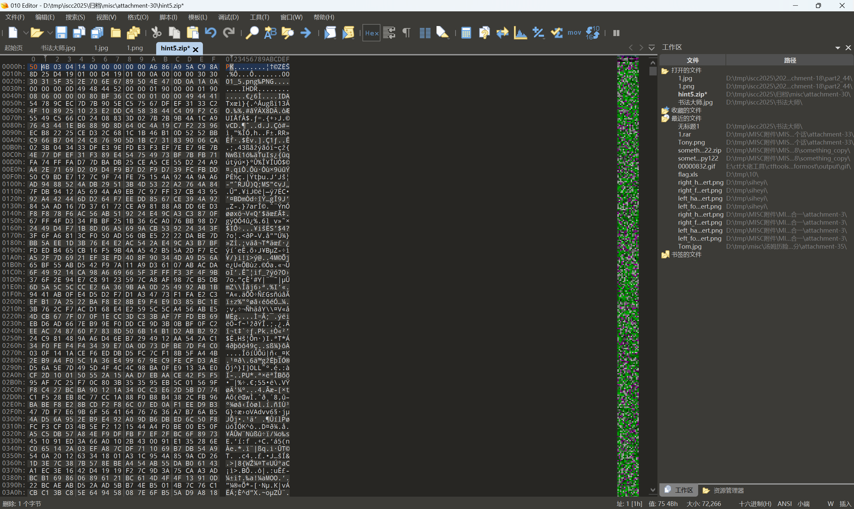Screen dimensions: 854x509
Task: Toggle Hex edit mode button
Action: pyautogui.click(x=372, y=33)
